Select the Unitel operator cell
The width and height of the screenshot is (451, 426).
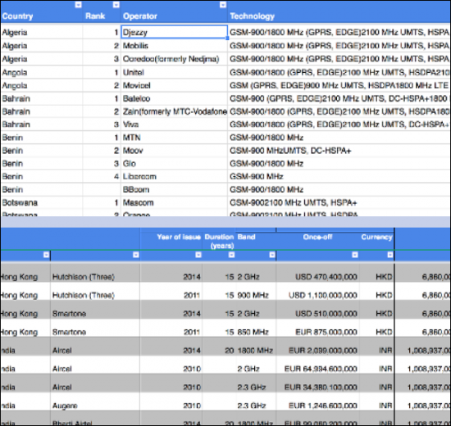[174, 72]
